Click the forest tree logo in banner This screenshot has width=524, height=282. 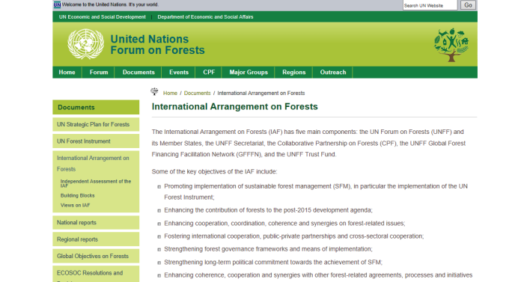pyautogui.click(x=451, y=45)
